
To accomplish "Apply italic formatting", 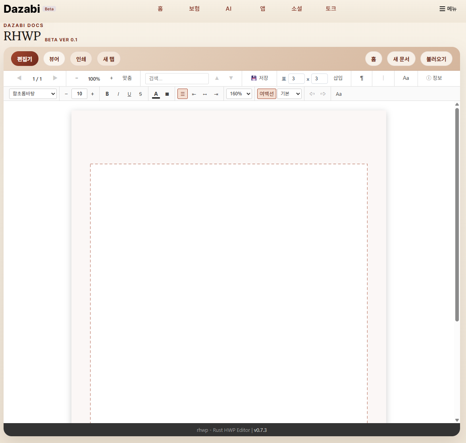I will 118,94.
